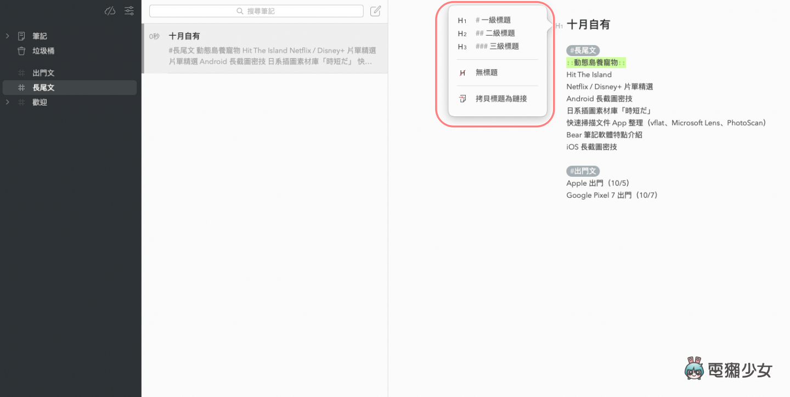
Task: Click the 垃圾桶 trash icon
Action: click(21, 51)
